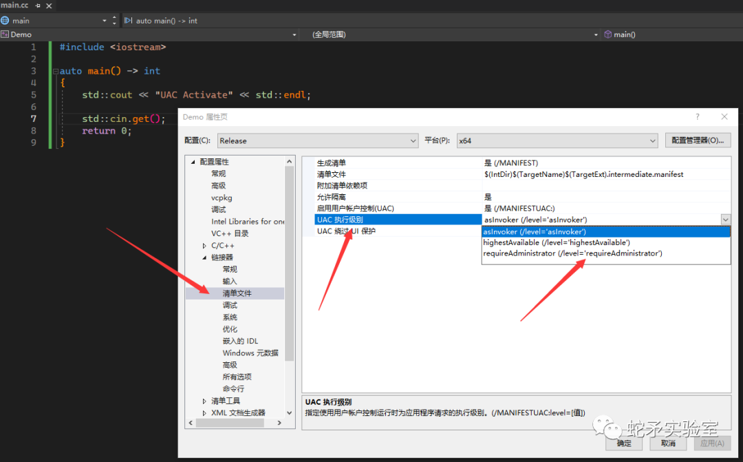The width and height of the screenshot is (743, 462).
Task: Click the 应用(A) button
Action: (x=712, y=443)
